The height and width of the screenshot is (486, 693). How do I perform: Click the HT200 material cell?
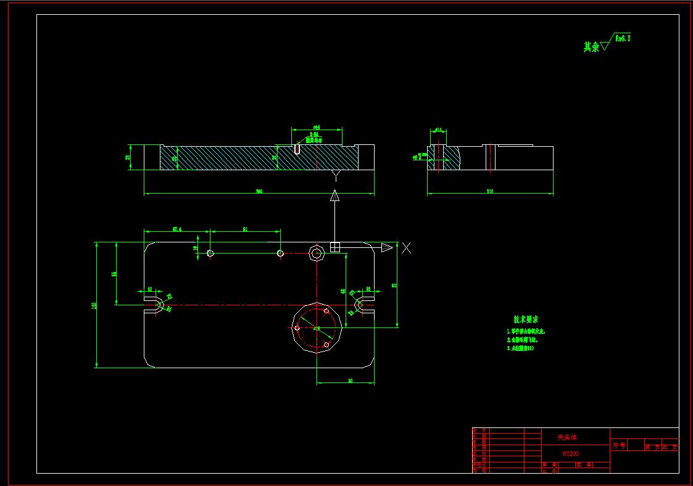click(x=571, y=454)
